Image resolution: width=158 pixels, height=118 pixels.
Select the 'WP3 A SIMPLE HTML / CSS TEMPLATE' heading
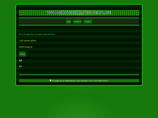pos(79,13)
